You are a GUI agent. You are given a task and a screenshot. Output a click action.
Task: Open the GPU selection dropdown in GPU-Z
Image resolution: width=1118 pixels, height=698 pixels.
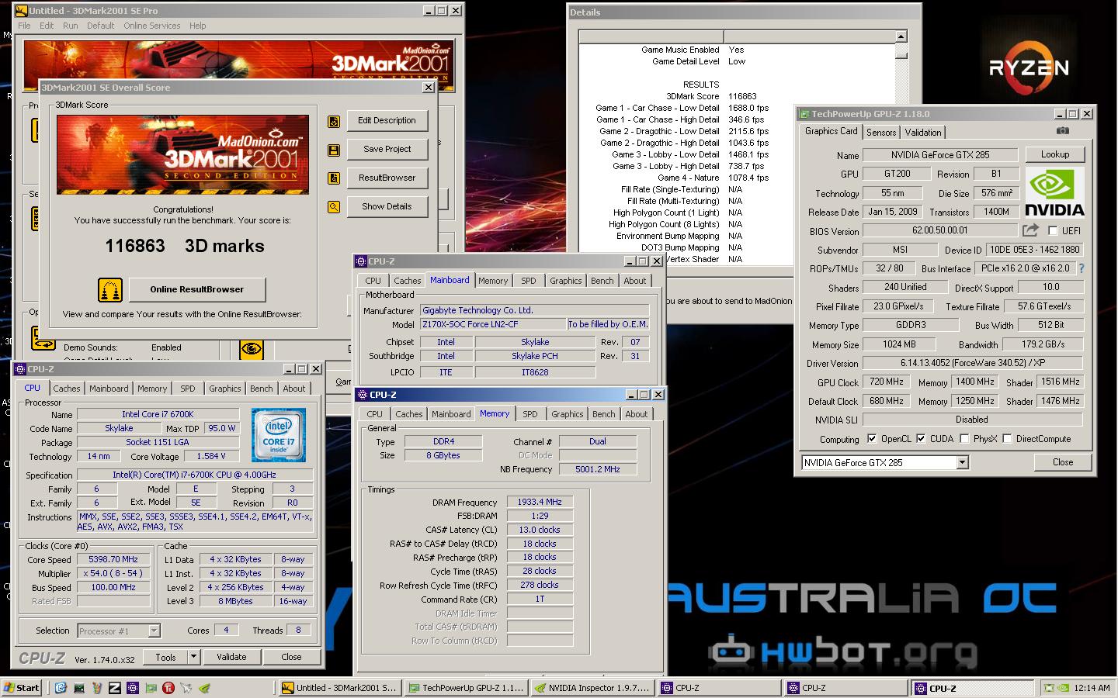(963, 463)
